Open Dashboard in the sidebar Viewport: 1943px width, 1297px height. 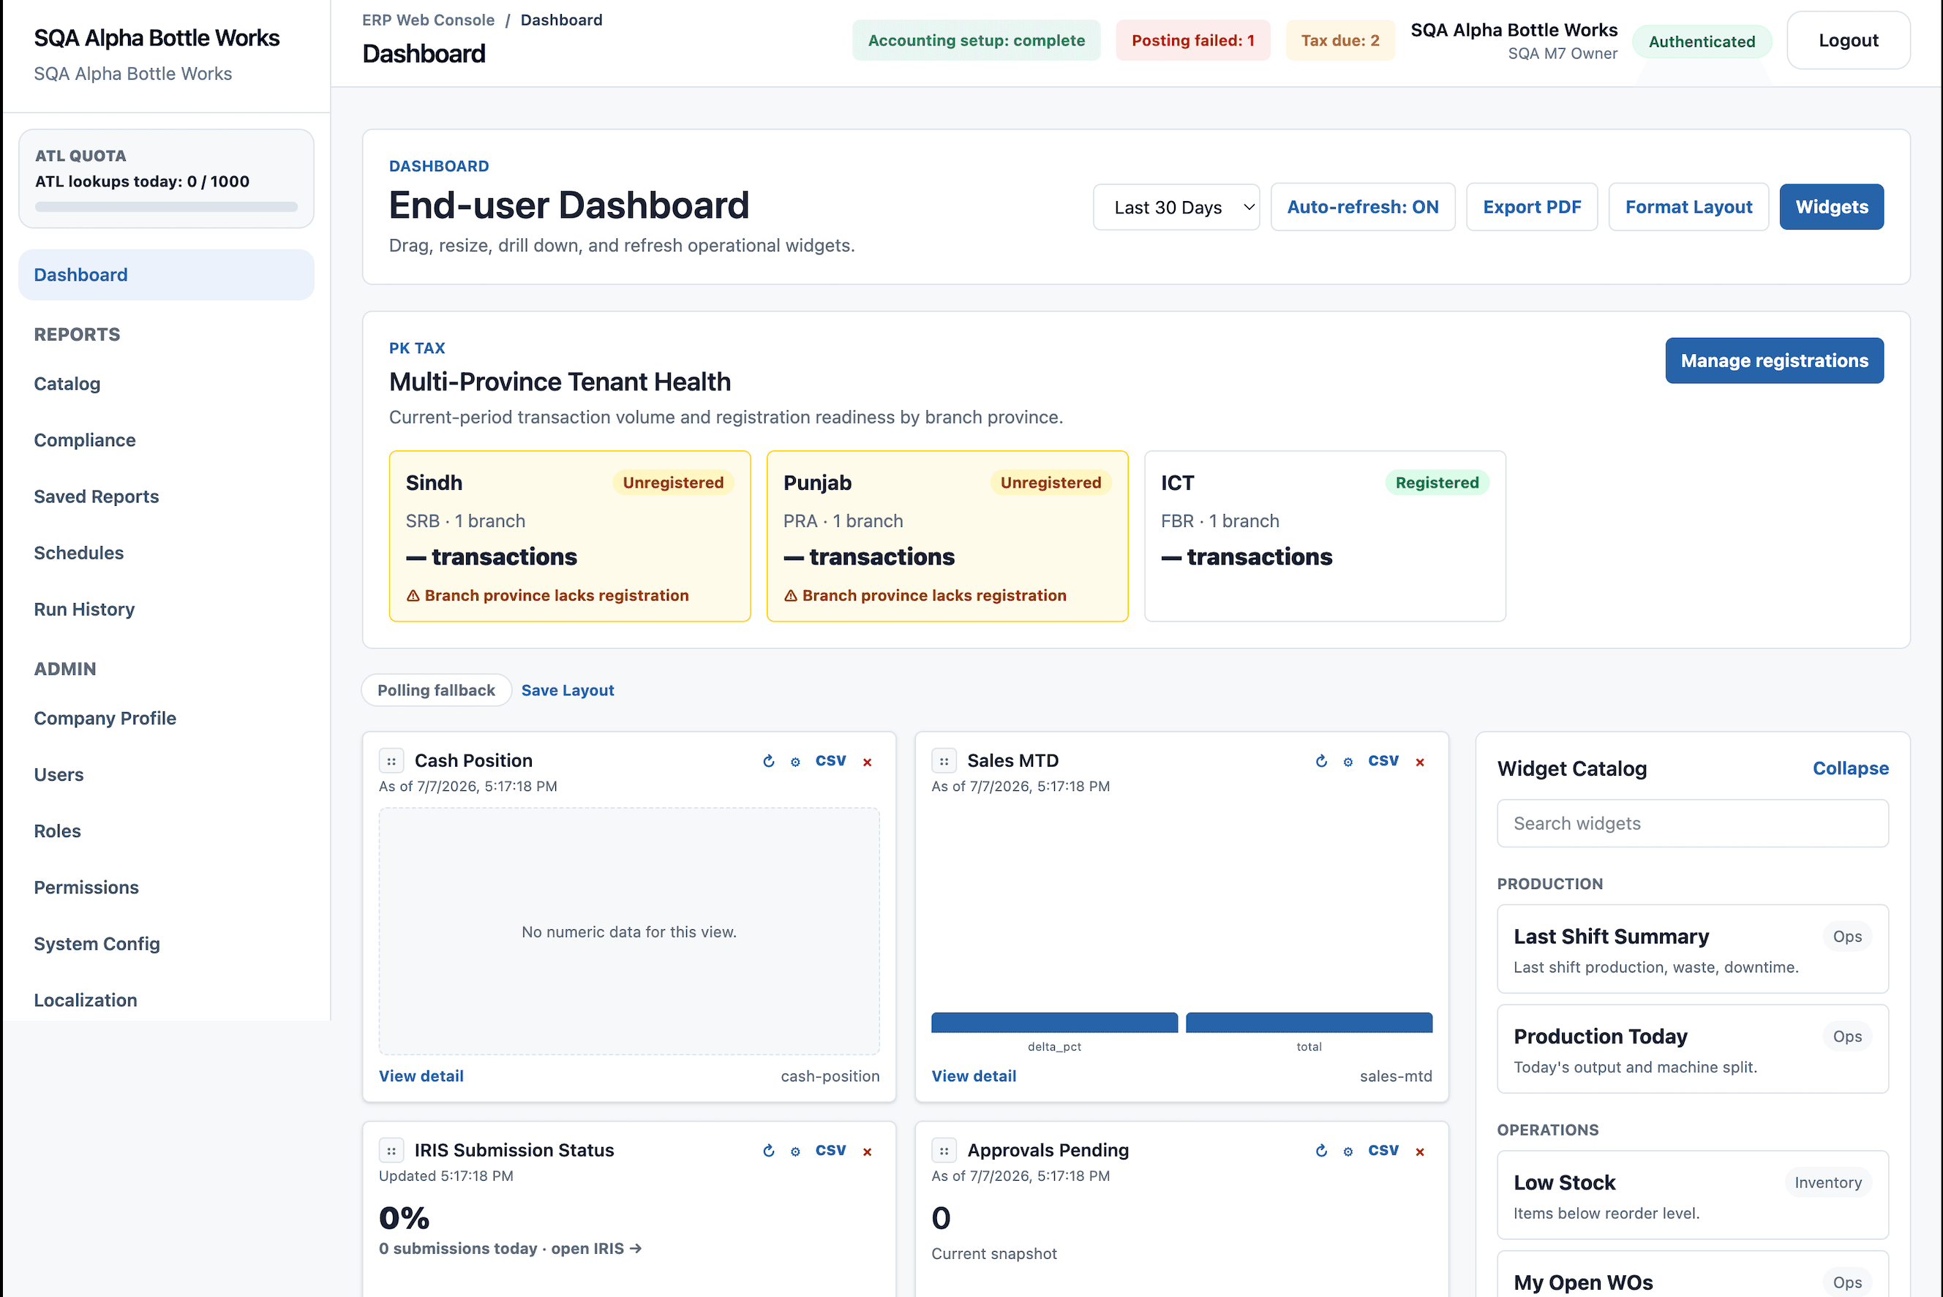pos(166,275)
